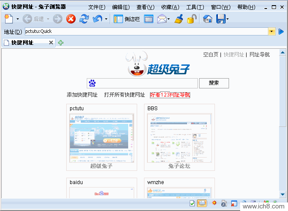Open the 帮助(H) menu

click(246, 7)
